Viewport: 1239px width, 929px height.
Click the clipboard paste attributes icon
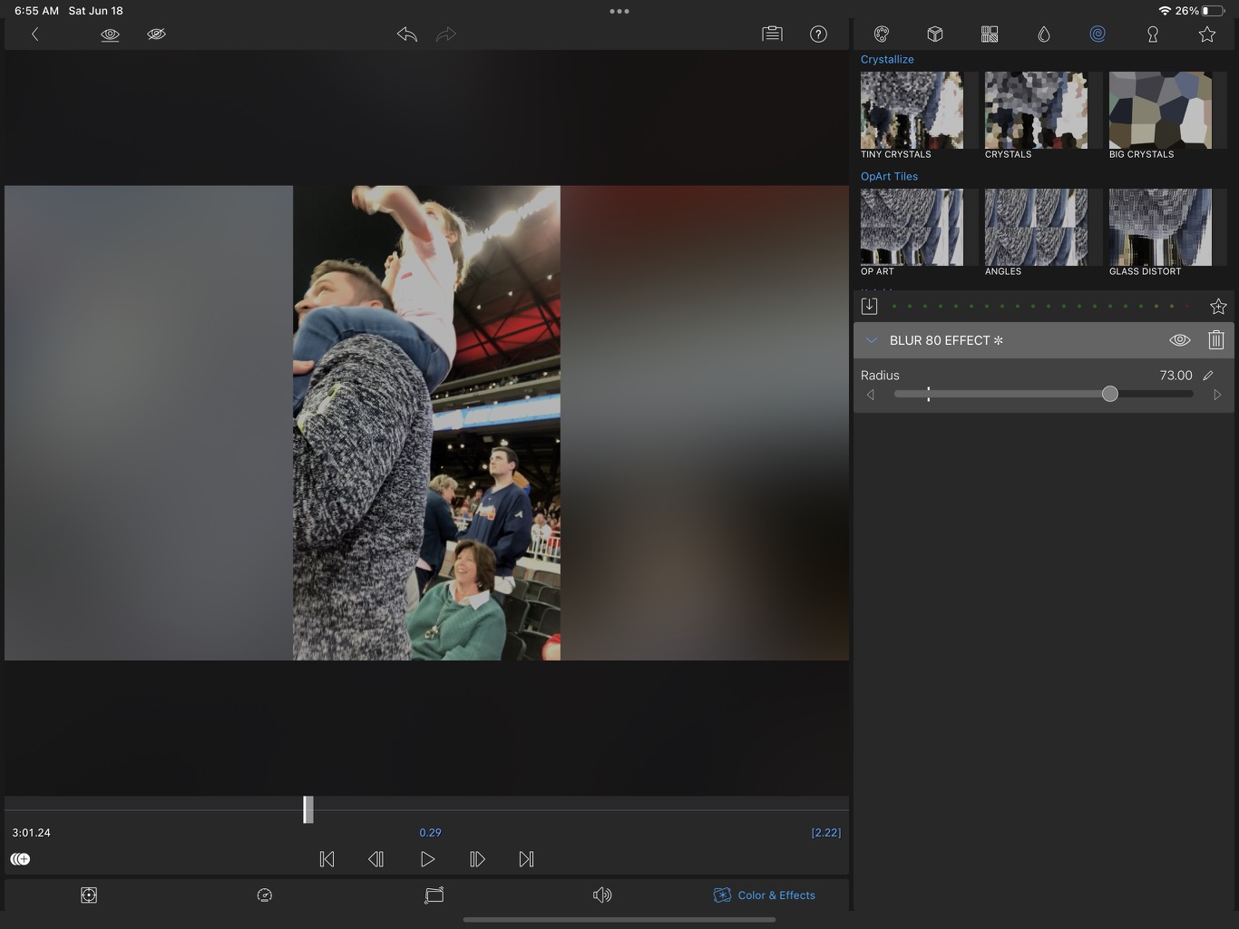(x=772, y=34)
